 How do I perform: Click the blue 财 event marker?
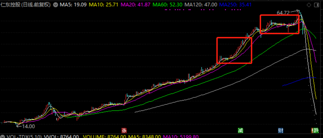pos(280,131)
